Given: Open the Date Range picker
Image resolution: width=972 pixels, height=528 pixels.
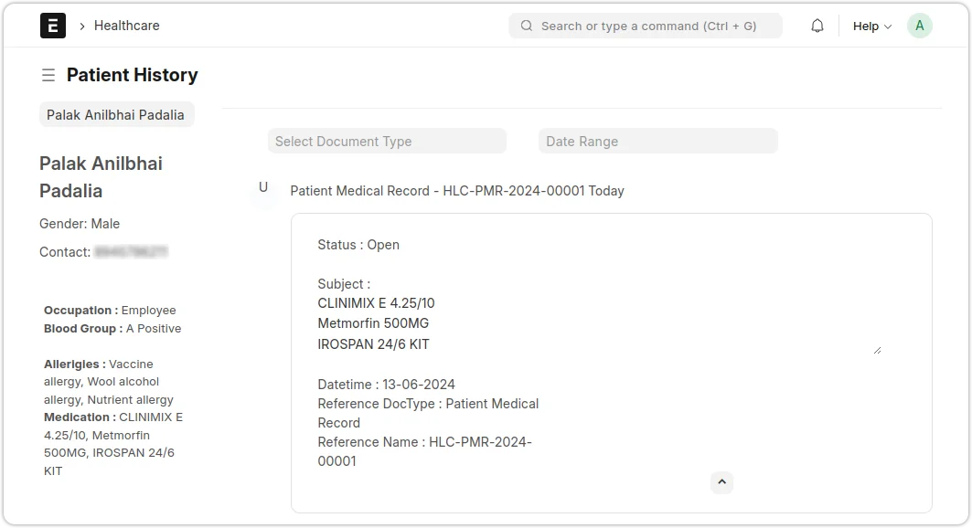Looking at the screenshot, I should coord(657,141).
